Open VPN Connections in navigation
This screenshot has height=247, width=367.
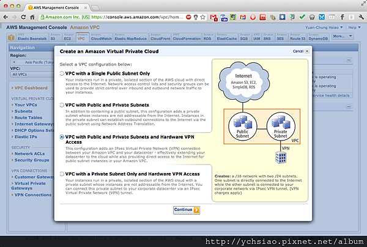(33, 194)
